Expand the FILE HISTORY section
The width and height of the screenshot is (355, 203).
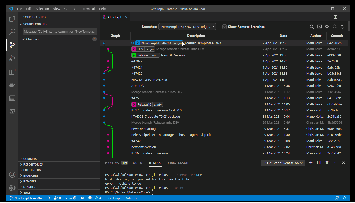pyautogui.click(x=59, y=170)
